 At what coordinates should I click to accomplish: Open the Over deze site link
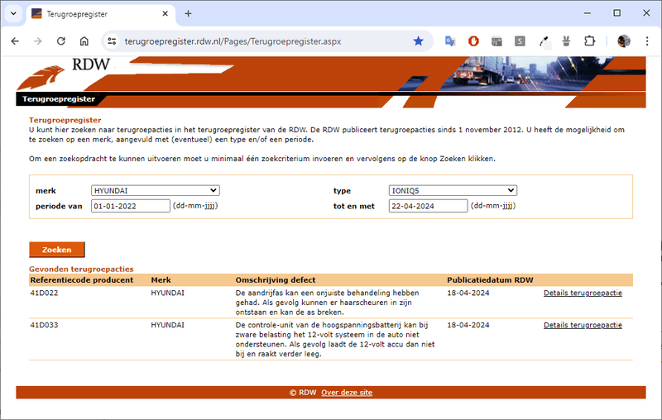347,392
